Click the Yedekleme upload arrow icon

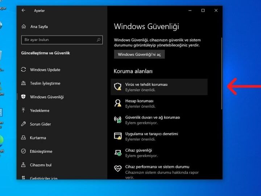[x=24, y=110]
